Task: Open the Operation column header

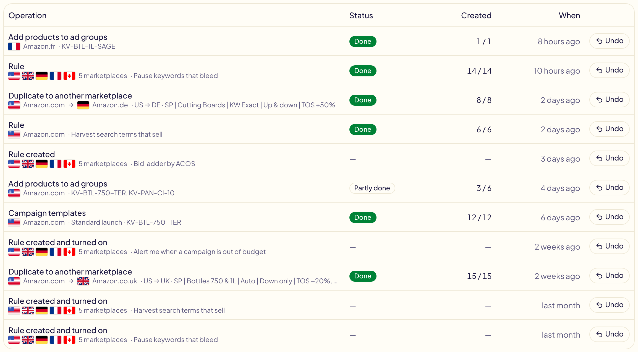Action: (x=27, y=15)
